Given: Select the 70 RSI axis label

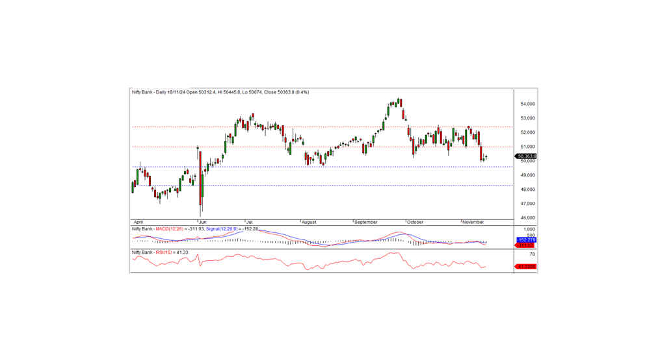Looking at the screenshot, I should click(x=532, y=254).
